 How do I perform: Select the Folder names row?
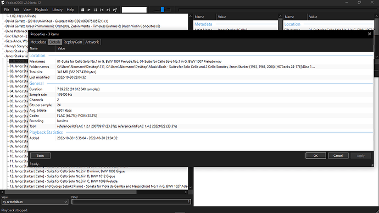[x=201, y=67]
